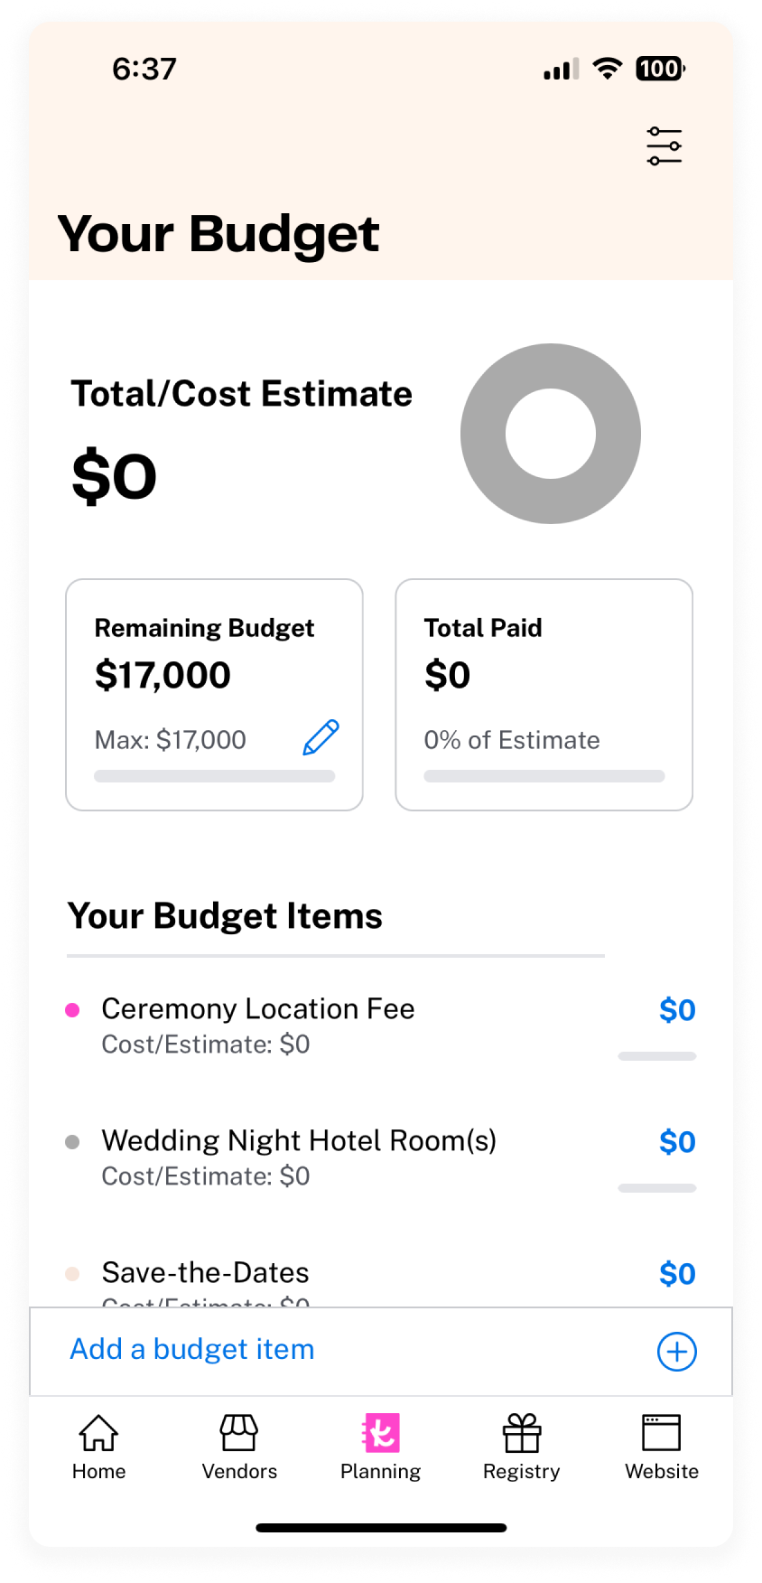This screenshot has width=762, height=1583.
Task: Open the Home tab
Action: click(98, 1447)
